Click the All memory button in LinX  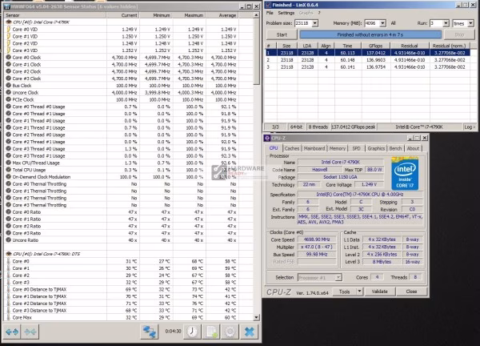[393, 23]
